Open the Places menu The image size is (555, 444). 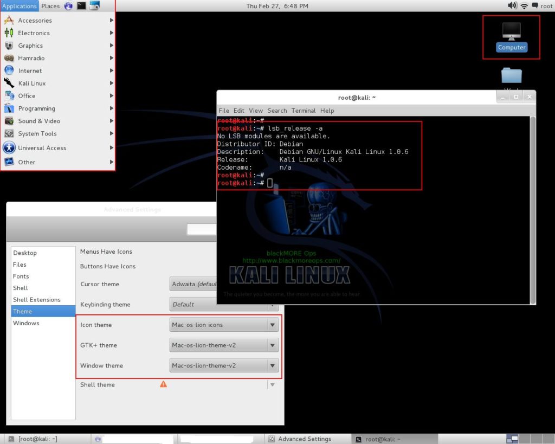click(50, 5)
